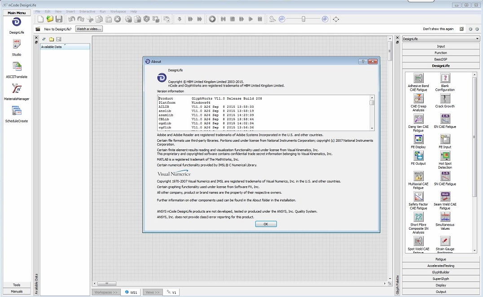
Task: Tick the Don't show this again checkbox
Action: [461, 29]
